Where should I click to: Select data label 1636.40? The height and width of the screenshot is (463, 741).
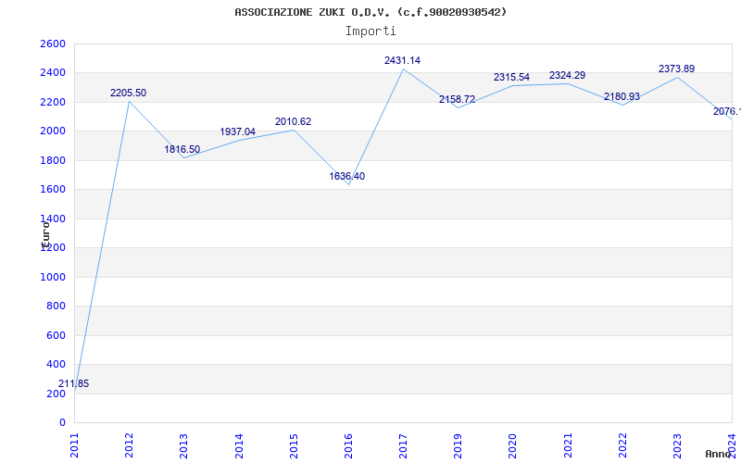346,176
